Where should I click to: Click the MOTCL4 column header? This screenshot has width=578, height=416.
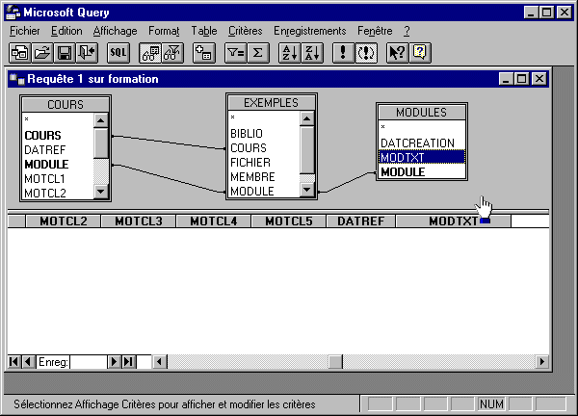click(214, 221)
